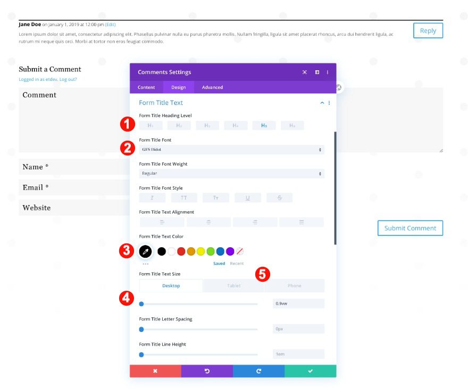Screen dimensions: 468x392
Task: Open the Design tab
Action: (179, 87)
